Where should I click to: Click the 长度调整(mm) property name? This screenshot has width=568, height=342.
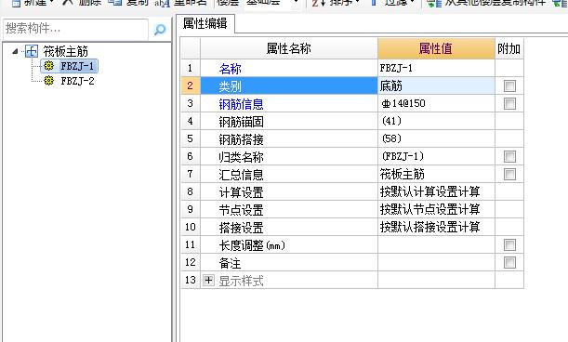click(x=252, y=245)
